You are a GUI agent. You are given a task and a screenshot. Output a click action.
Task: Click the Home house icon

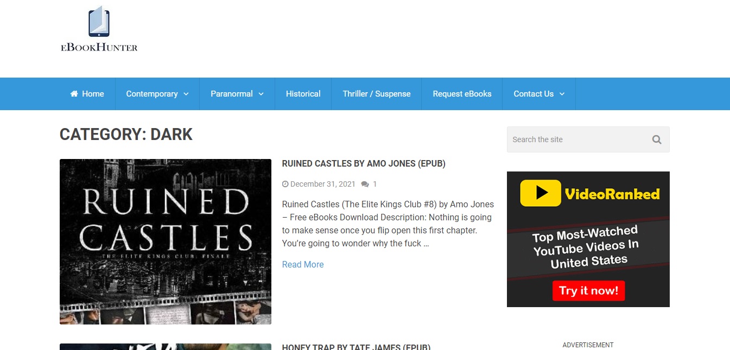[x=74, y=94]
